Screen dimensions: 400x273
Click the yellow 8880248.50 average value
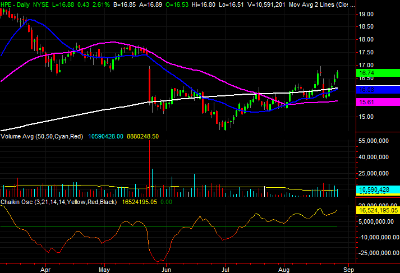pyautogui.click(x=142, y=136)
